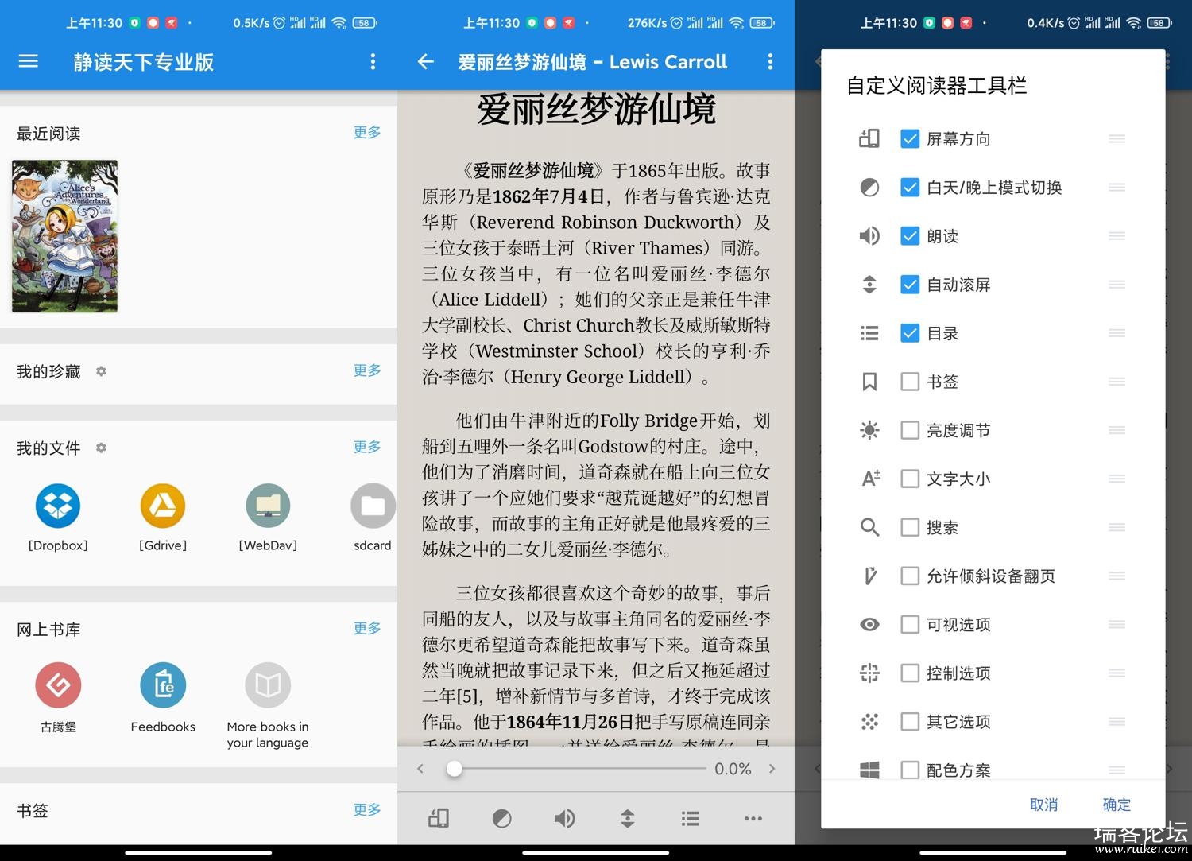
Task: Open the Dropbox cloud storage icon
Action: pyautogui.click(x=58, y=506)
